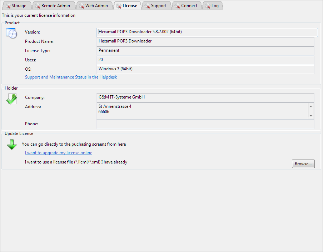Select the License tab

[128, 6]
